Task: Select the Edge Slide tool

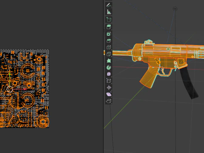Action: click(109, 81)
